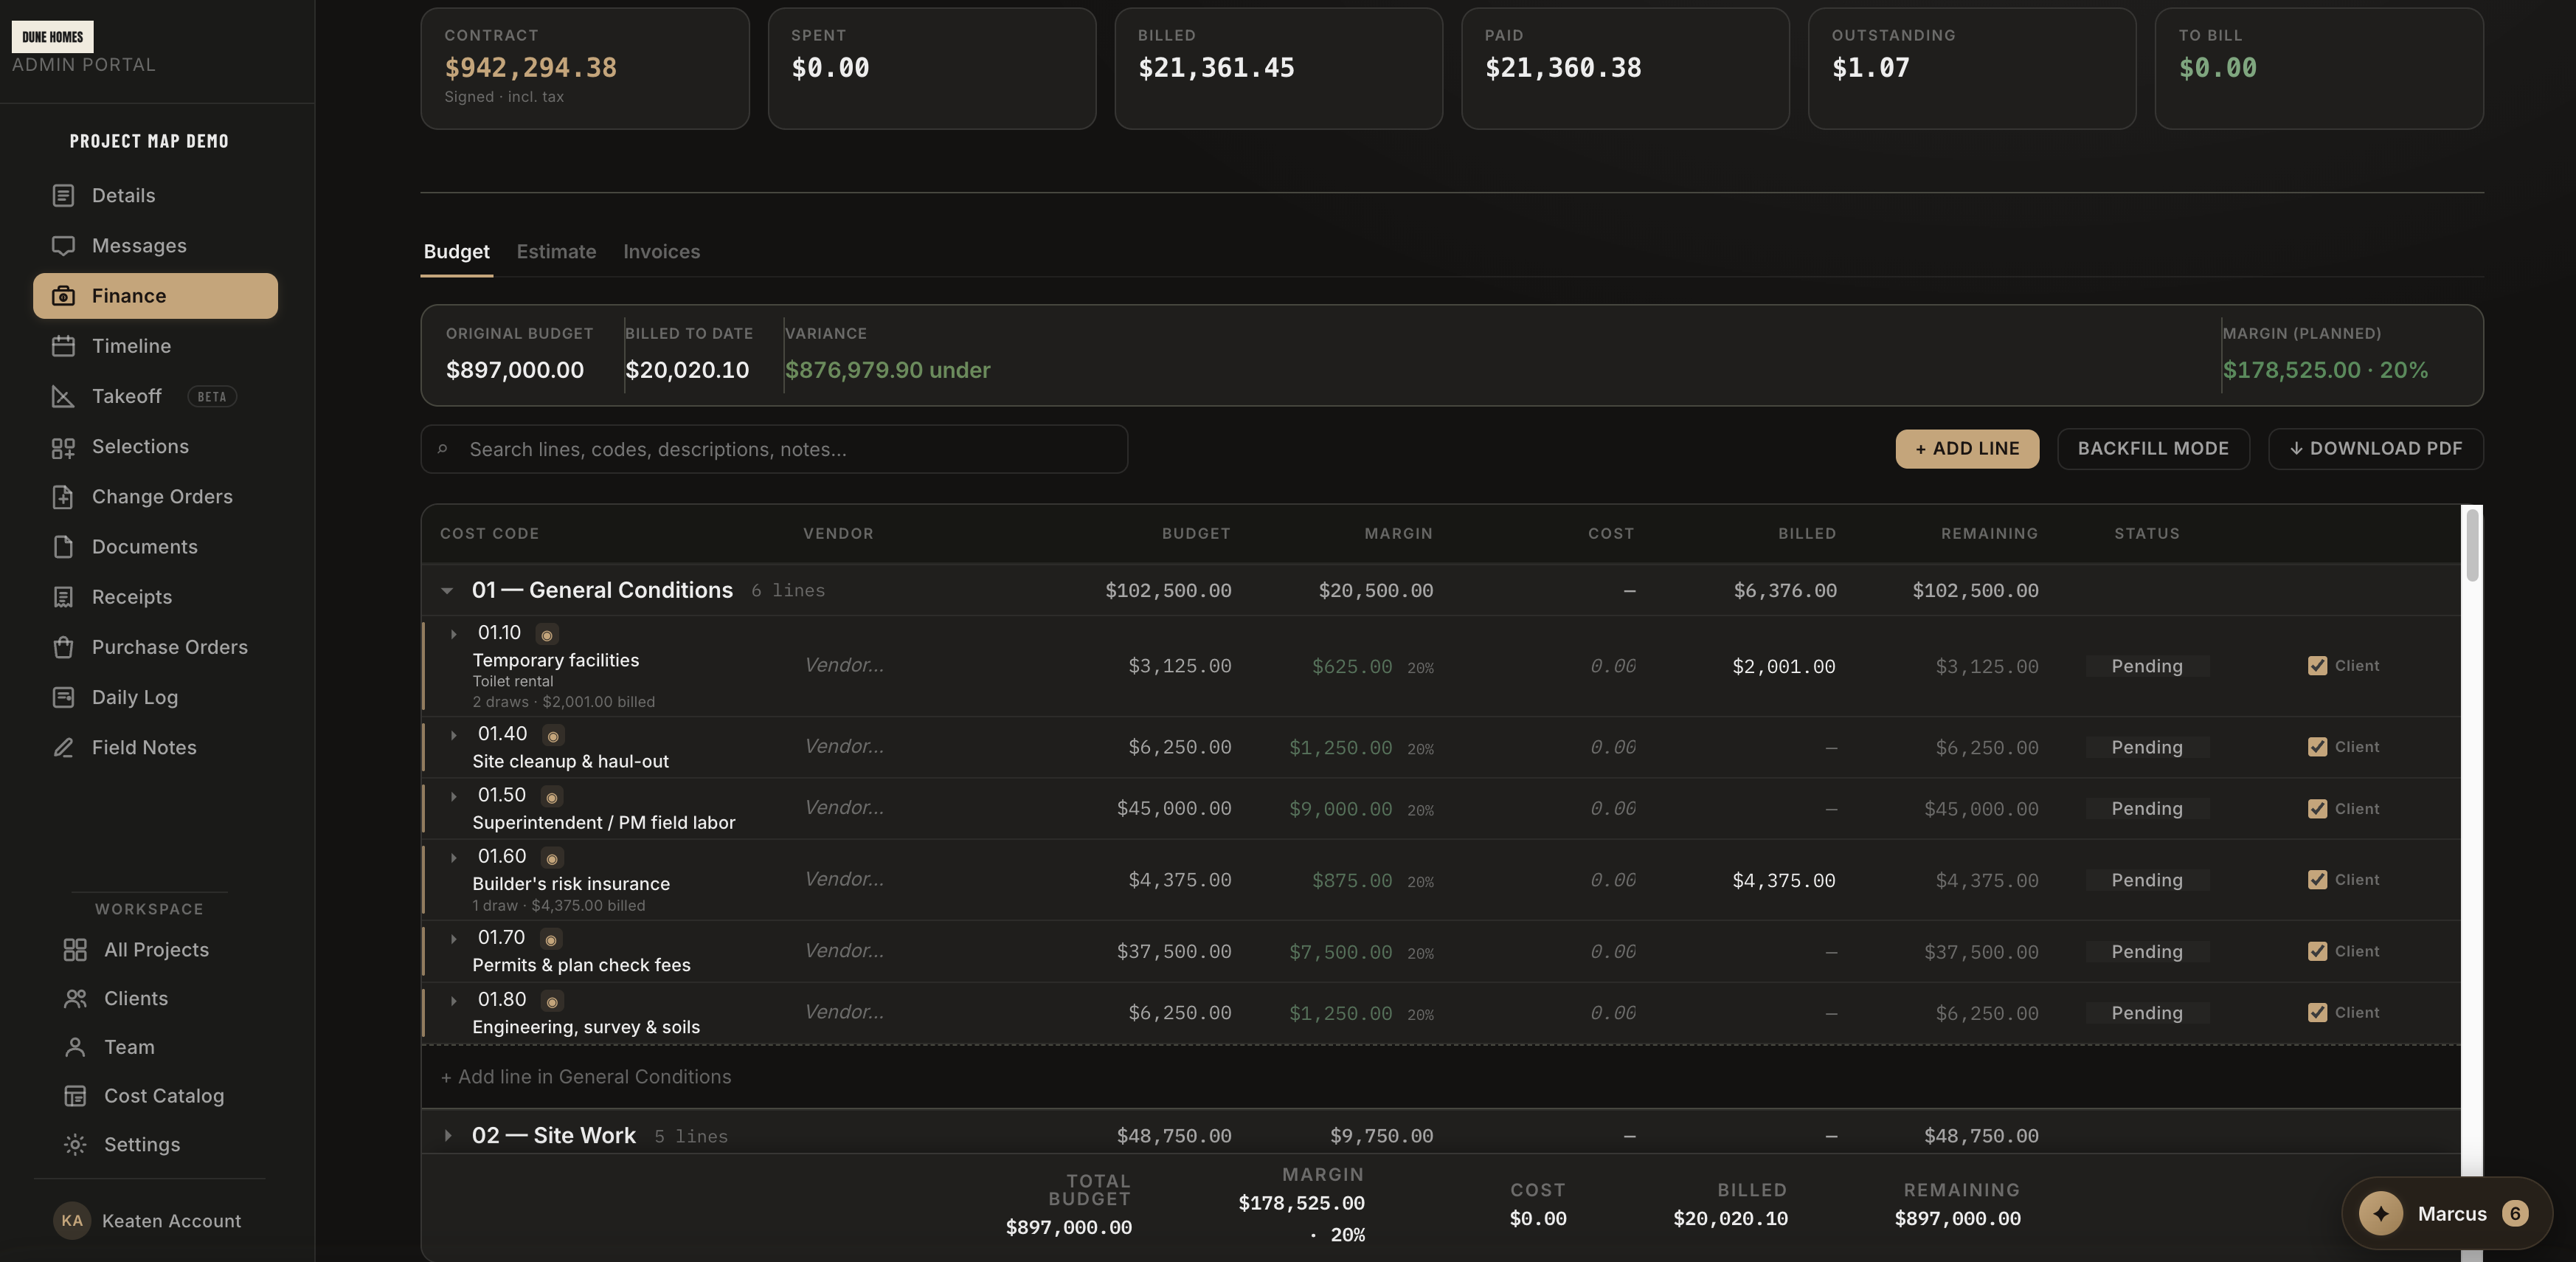Image resolution: width=2576 pixels, height=1262 pixels.
Task: Toggle Client checkbox for Engineering, survey & soils
Action: coord(2317,1013)
